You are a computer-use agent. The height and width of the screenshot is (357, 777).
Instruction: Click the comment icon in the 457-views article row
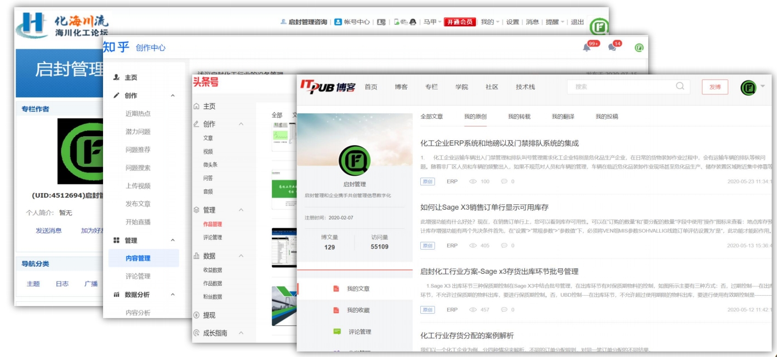(504, 310)
